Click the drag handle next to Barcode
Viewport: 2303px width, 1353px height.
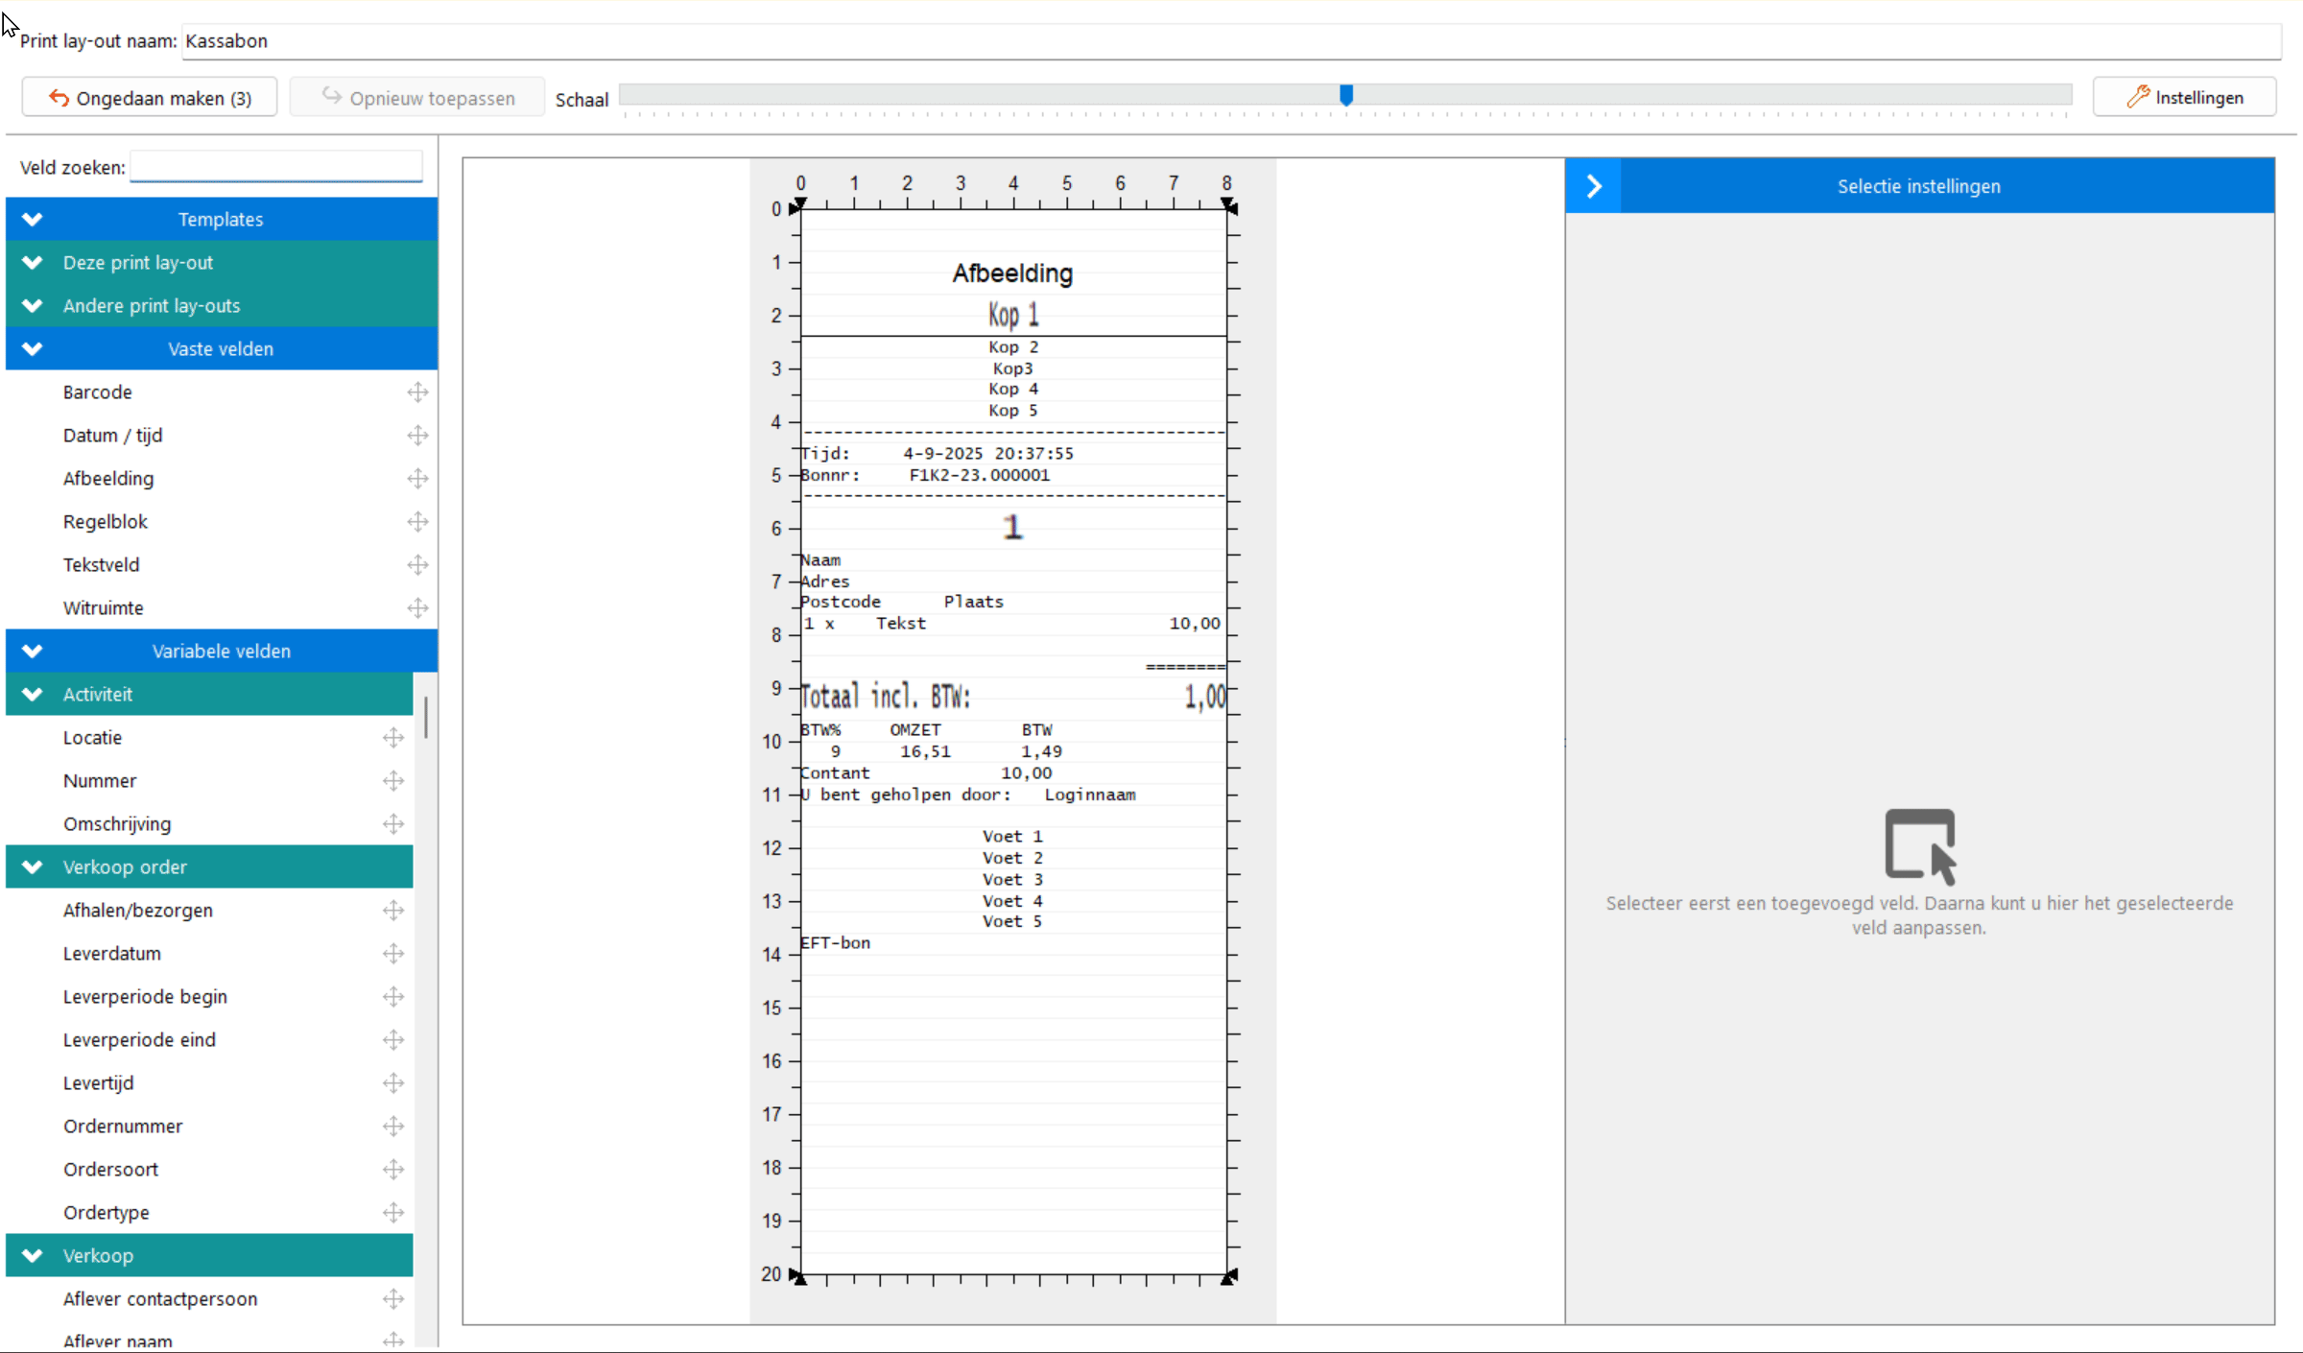point(417,392)
